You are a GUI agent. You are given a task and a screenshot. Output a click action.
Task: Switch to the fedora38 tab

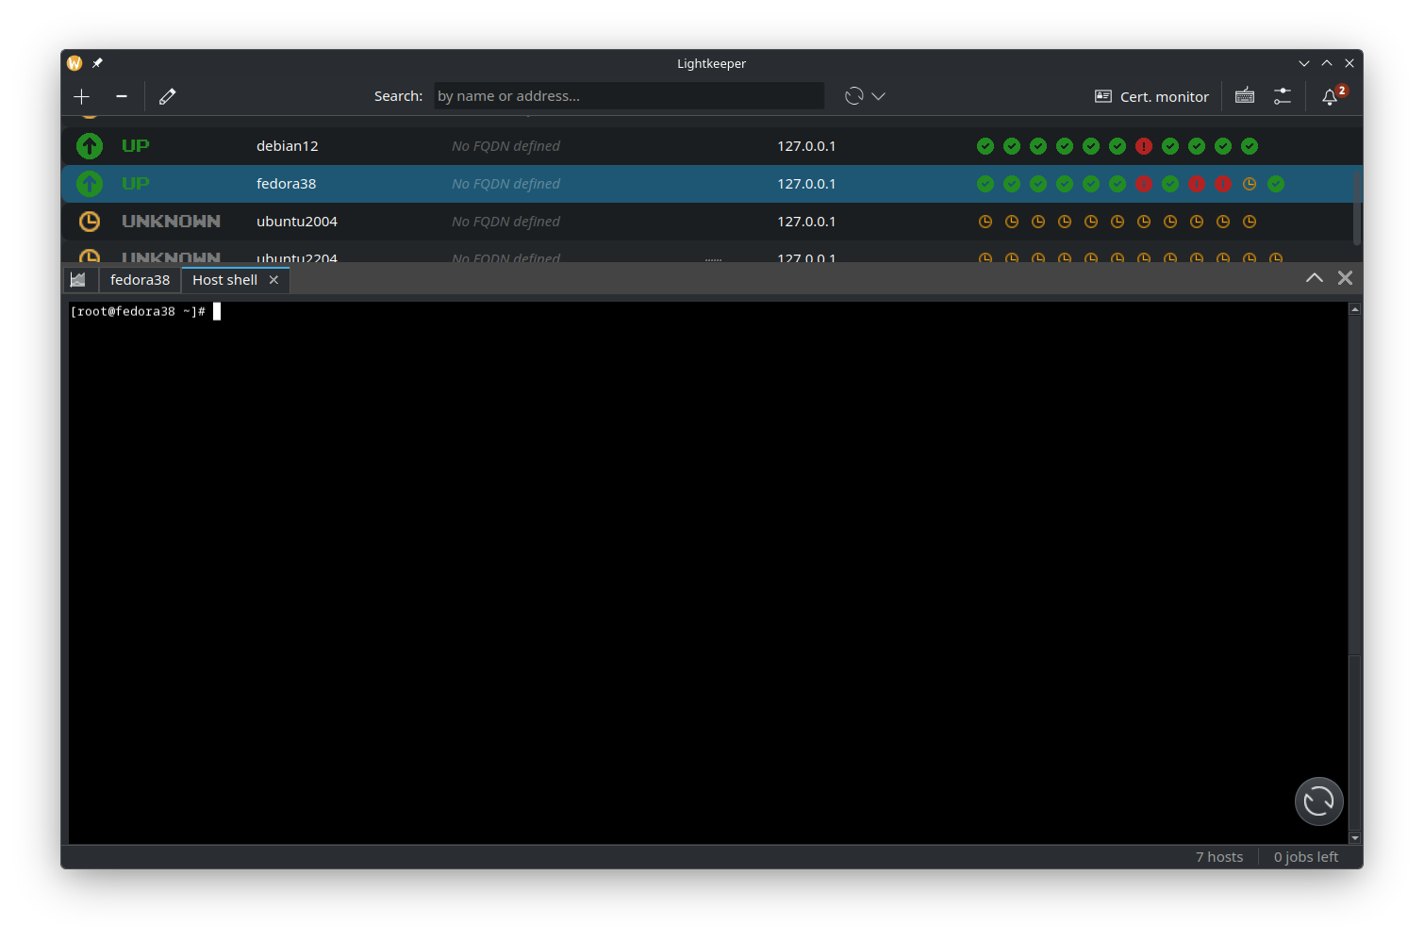140,280
